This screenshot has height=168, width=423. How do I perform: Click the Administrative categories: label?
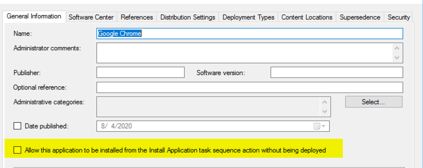pos(49,102)
